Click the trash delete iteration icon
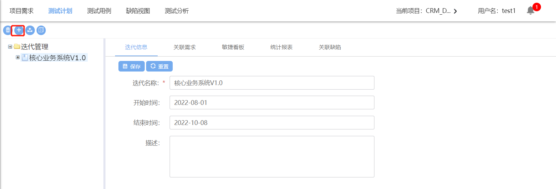 pyautogui.click(x=8, y=30)
